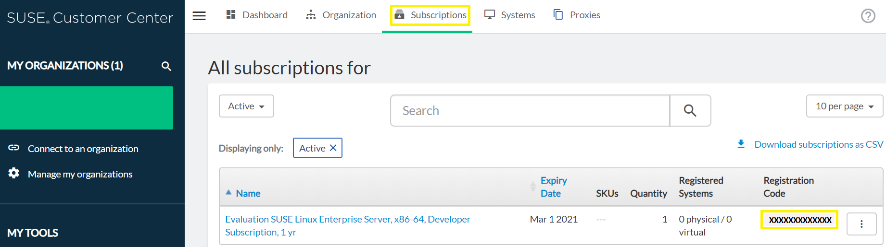Open Manage my organizations
The height and width of the screenshot is (247, 886).
[x=80, y=174]
